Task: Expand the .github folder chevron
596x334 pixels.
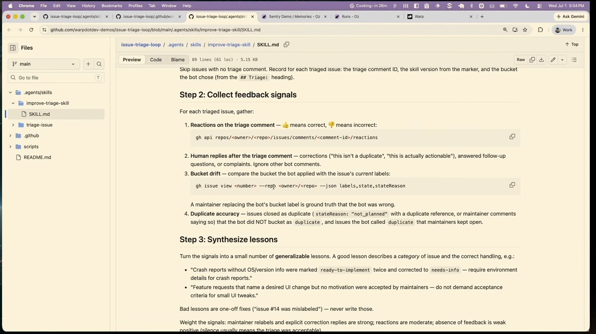Action: click(10, 135)
